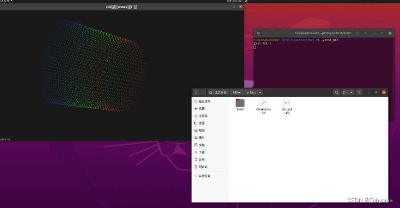Open the file manager search
Screen dimensions: 400x208
337,92
